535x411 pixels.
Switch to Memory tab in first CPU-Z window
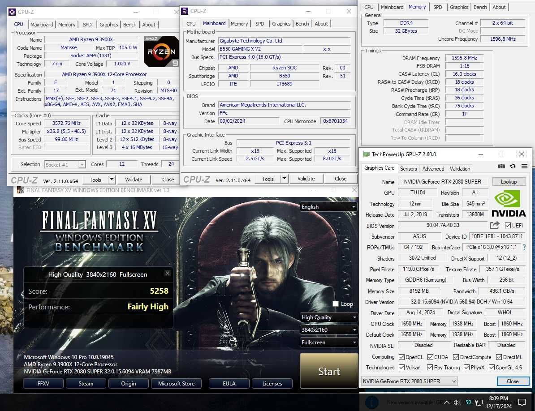(x=66, y=25)
